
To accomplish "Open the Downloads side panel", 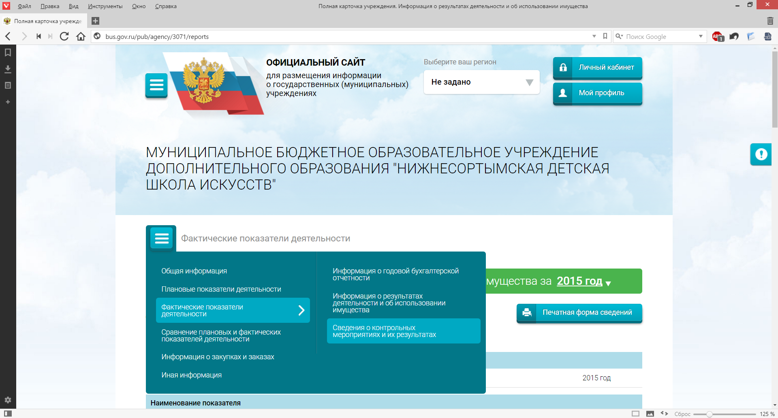I will [8, 69].
